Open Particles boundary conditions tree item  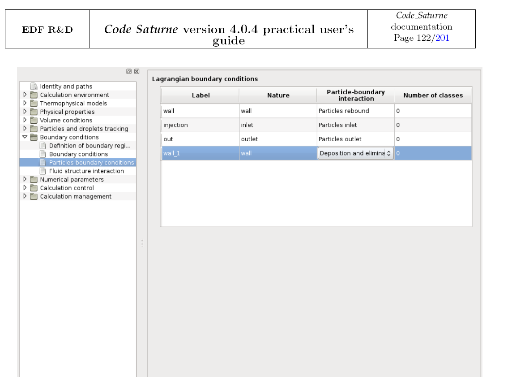point(91,163)
